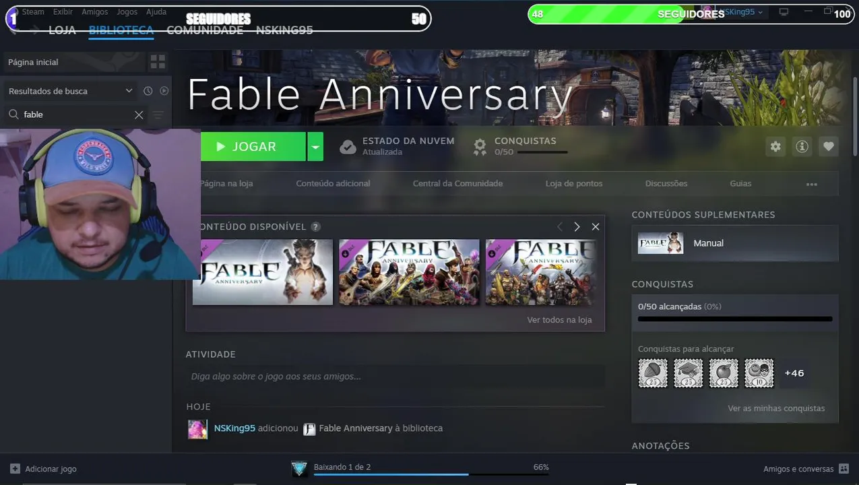Viewport: 859px width, 485px height.
Task: Click the header Conquistas 0/50 progress bar
Action: point(542,153)
